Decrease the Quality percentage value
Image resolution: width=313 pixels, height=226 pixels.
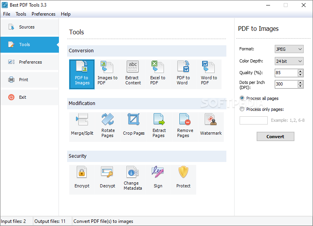click(x=300, y=75)
